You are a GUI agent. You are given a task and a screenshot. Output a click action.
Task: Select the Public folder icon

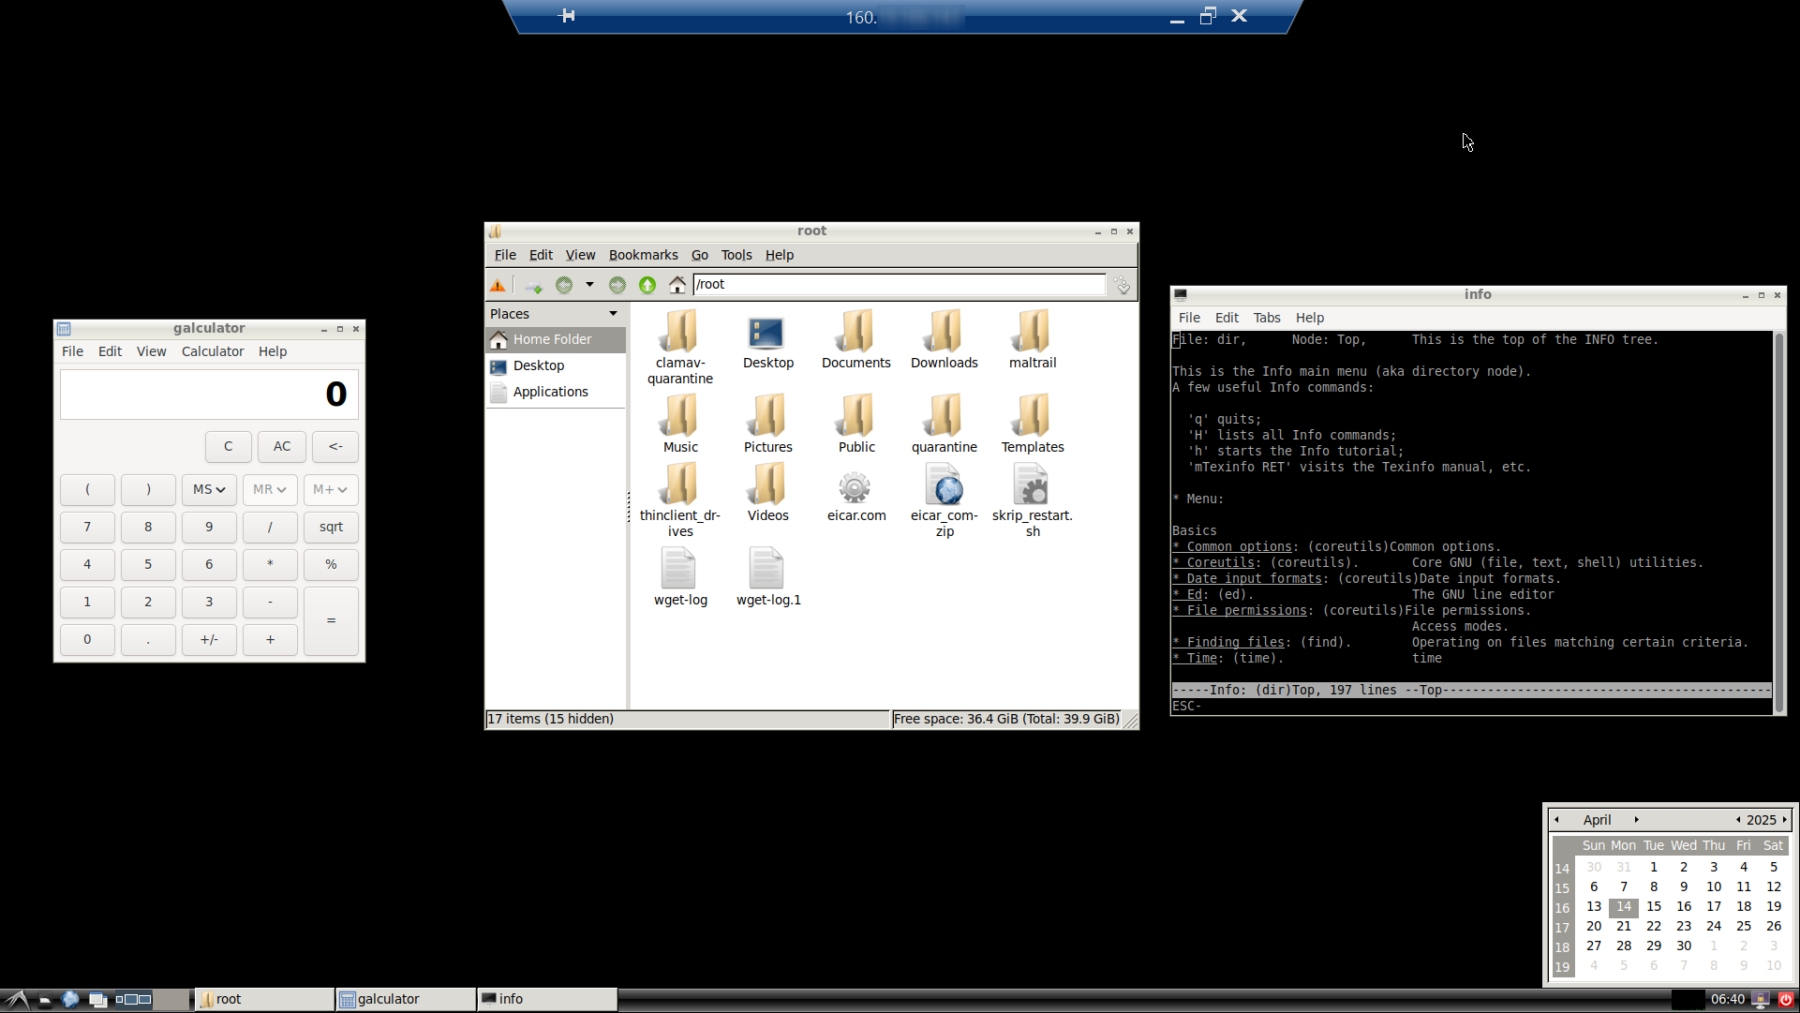coord(856,415)
